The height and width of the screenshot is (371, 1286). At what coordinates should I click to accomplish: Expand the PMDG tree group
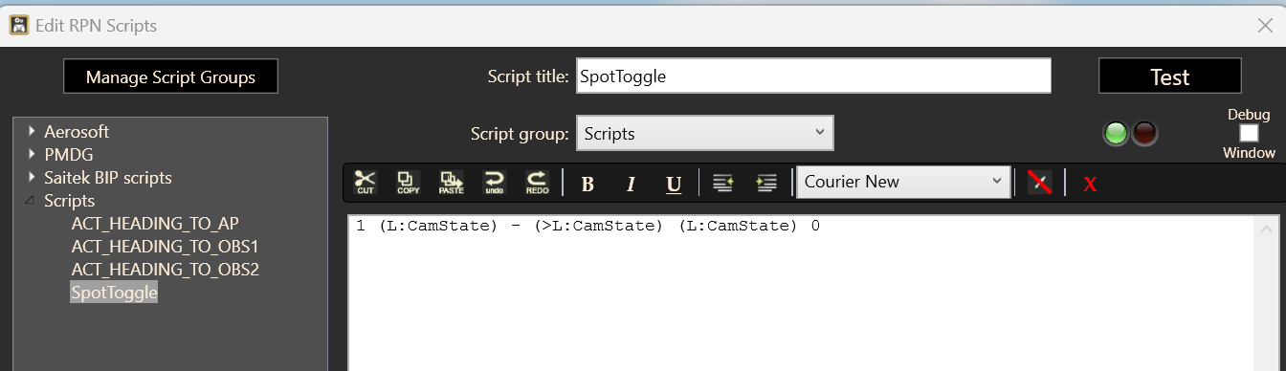32,155
